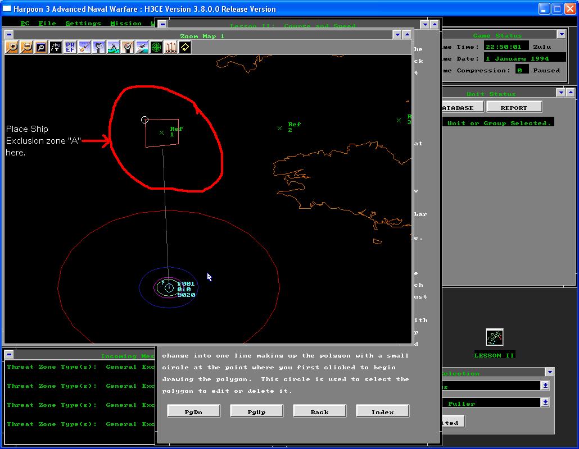This screenshot has height=449, width=579.
Task: Click the zoom out magnifier icon
Action: pyautogui.click(x=26, y=47)
